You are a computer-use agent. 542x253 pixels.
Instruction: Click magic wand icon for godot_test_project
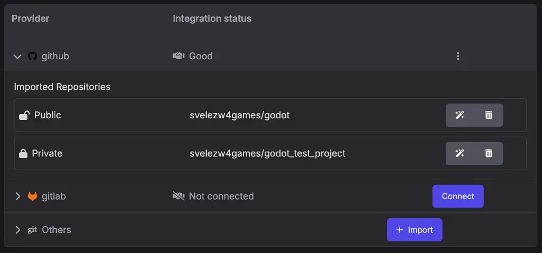pyautogui.click(x=459, y=153)
